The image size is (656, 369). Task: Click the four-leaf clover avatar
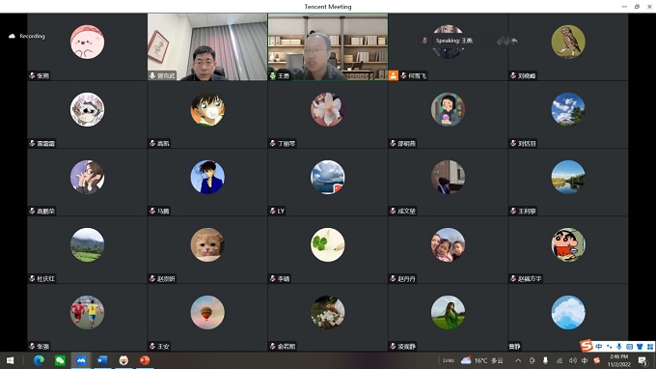pos(328,244)
